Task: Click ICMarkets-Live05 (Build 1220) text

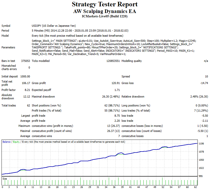Action: (x=105, y=16)
